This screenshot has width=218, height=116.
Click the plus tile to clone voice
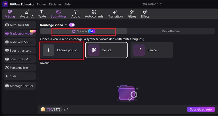(x=49, y=50)
